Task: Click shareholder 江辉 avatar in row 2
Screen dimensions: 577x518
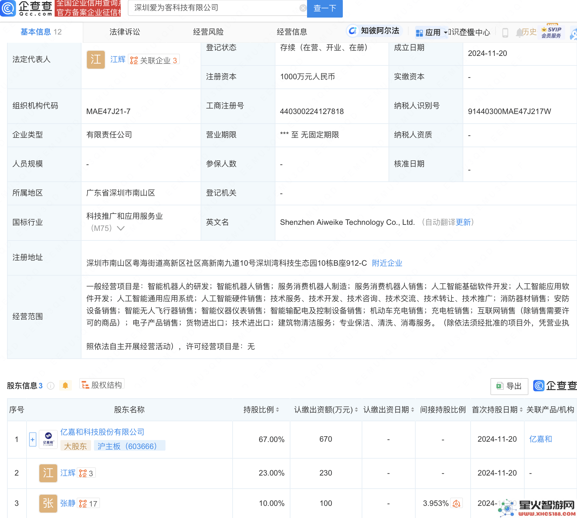Action: 48,473
